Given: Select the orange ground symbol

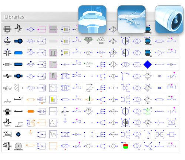Looking at the screenshot, I should tap(31, 132).
